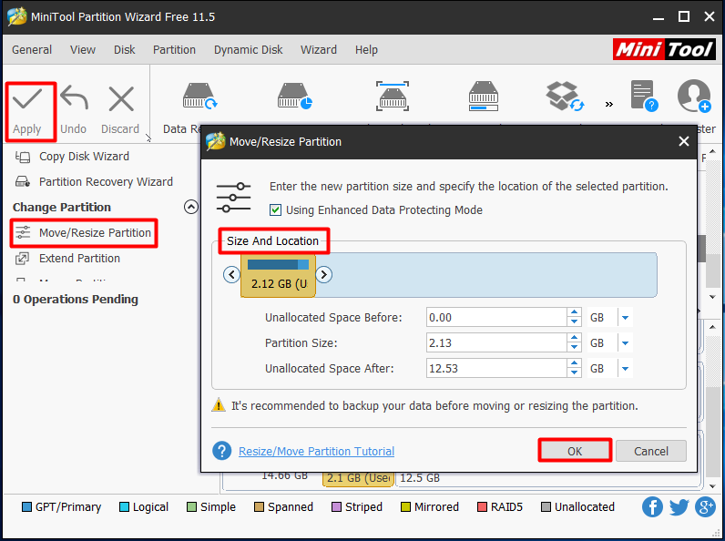725x541 pixels.
Task: Open Partition Recovery, the disk icon with clock
Action: (x=294, y=97)
